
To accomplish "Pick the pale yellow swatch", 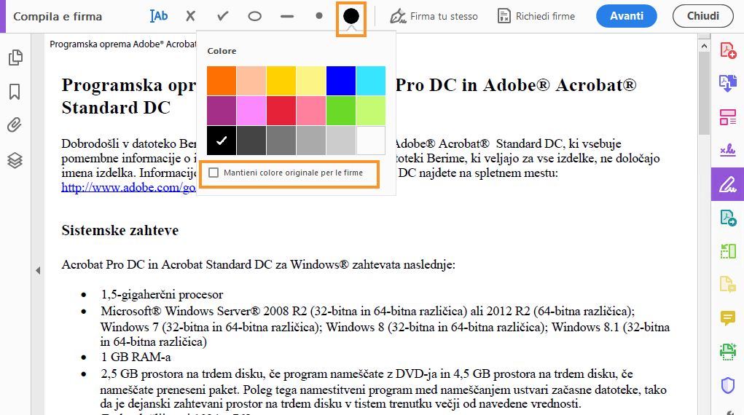I will point(311,81).
